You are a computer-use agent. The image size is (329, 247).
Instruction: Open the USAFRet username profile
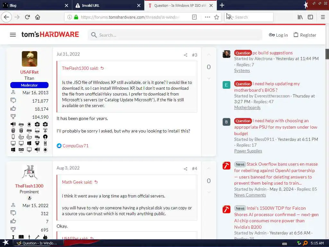[29, 72]
